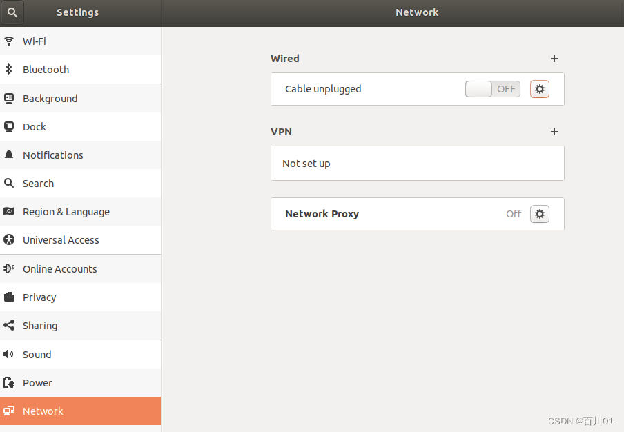Select Search in settings sidebar
This screenshot has height=432, width=624.
pos(80,183)
